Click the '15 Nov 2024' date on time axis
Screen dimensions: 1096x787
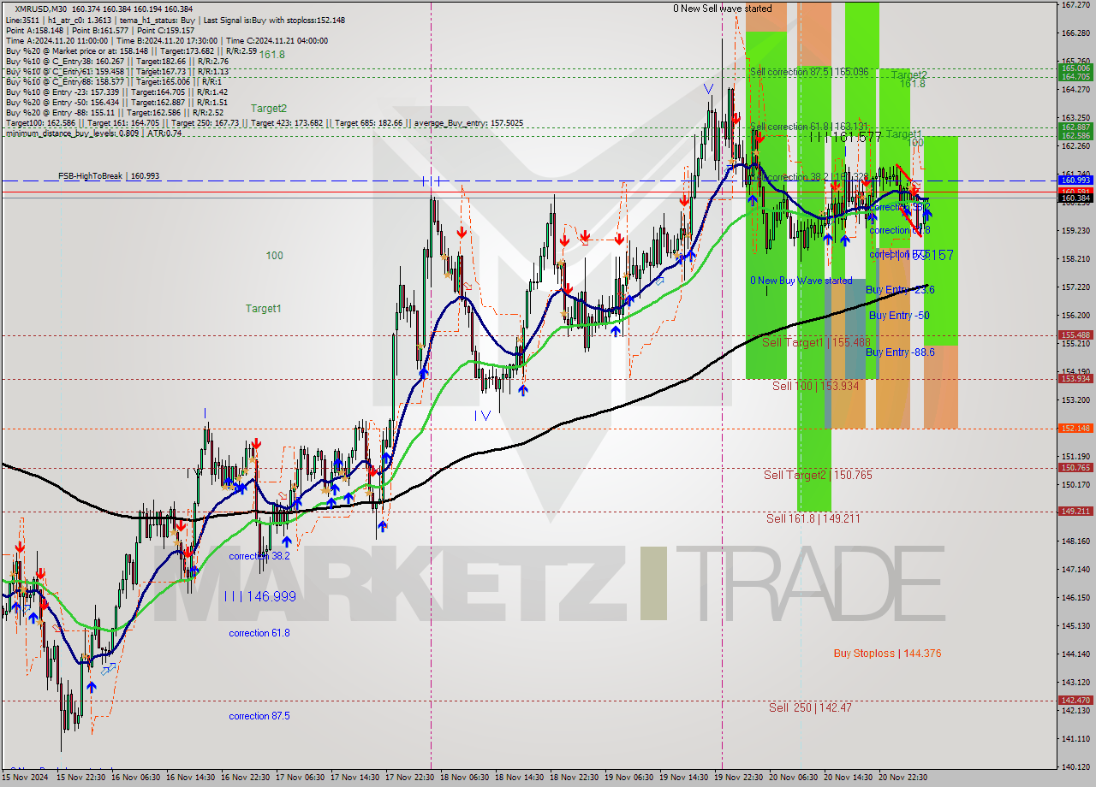pos(24,778)
